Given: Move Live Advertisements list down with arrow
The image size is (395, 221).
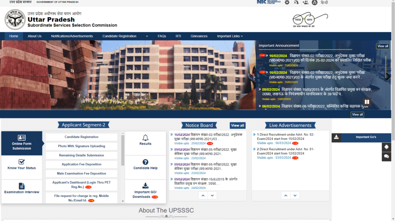Looking at the screenshot, I should 295,195.
